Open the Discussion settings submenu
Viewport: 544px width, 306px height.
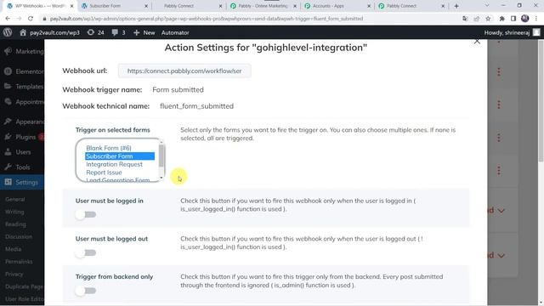(x=19, y=236)
